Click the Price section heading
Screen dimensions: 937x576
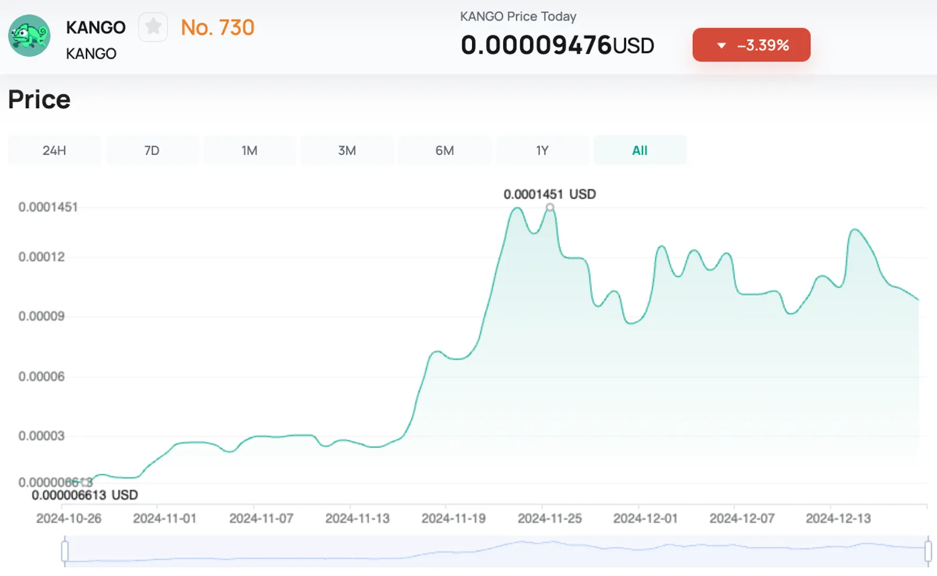(x=39, y=99)
